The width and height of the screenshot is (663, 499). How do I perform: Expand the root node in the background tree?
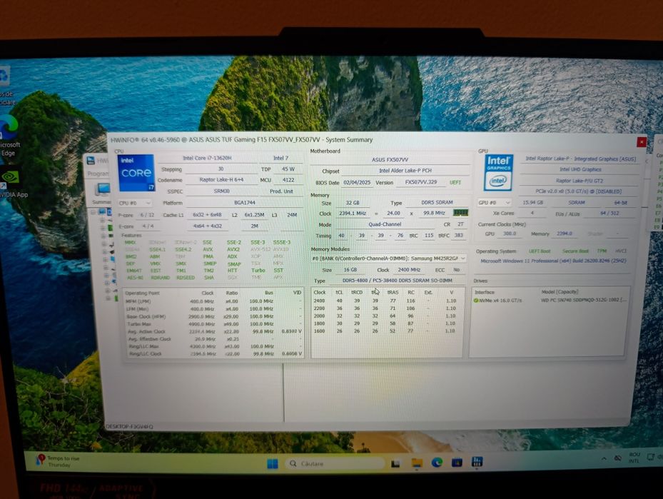click(94, 211)
